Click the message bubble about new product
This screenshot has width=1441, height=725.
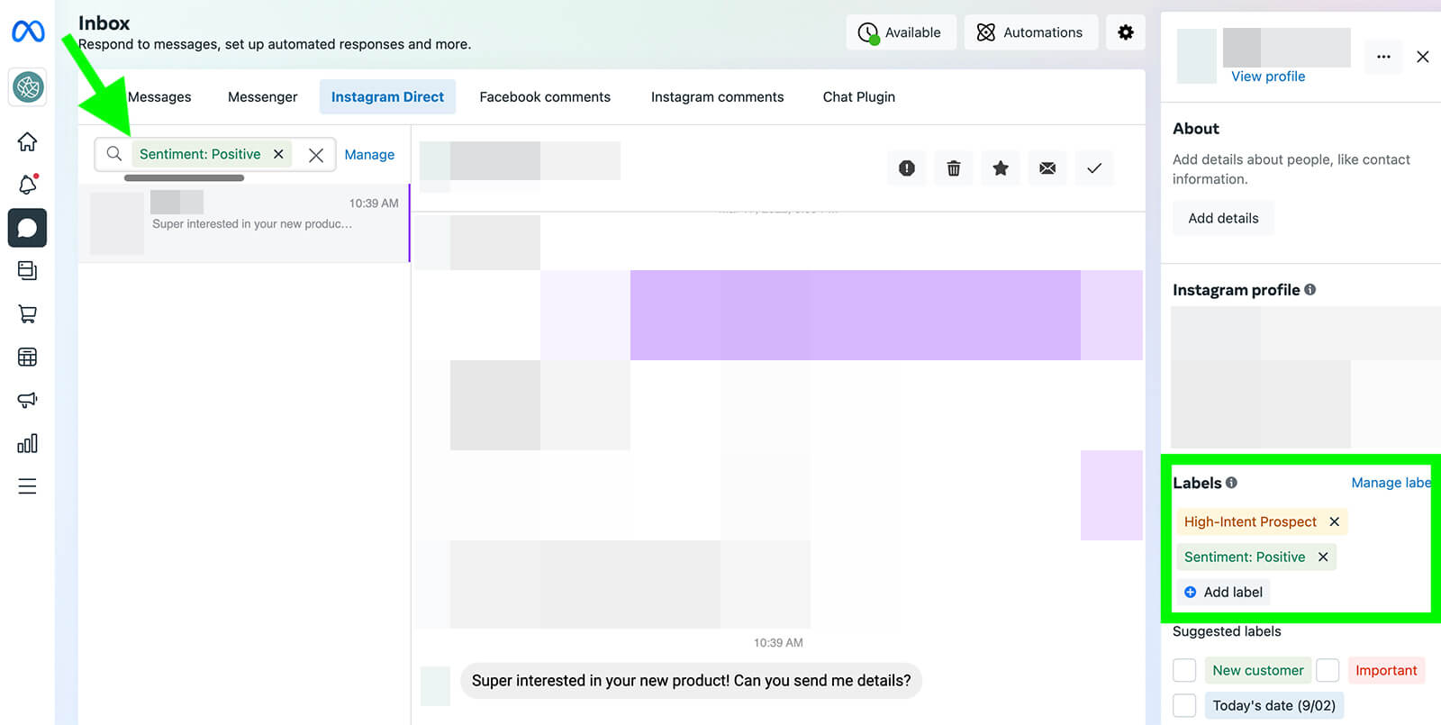tap(691, 681)
